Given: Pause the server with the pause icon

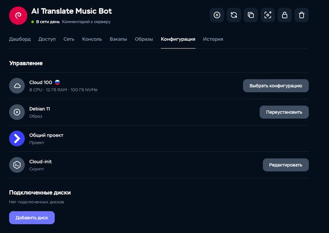Looking at the screenshot, I should [x=217, y=15].
